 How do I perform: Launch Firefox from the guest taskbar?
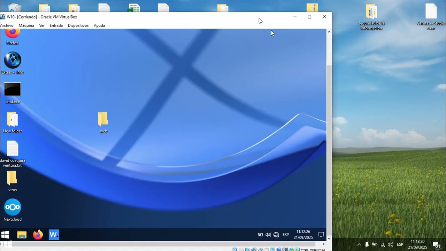(x=38, y=235)
